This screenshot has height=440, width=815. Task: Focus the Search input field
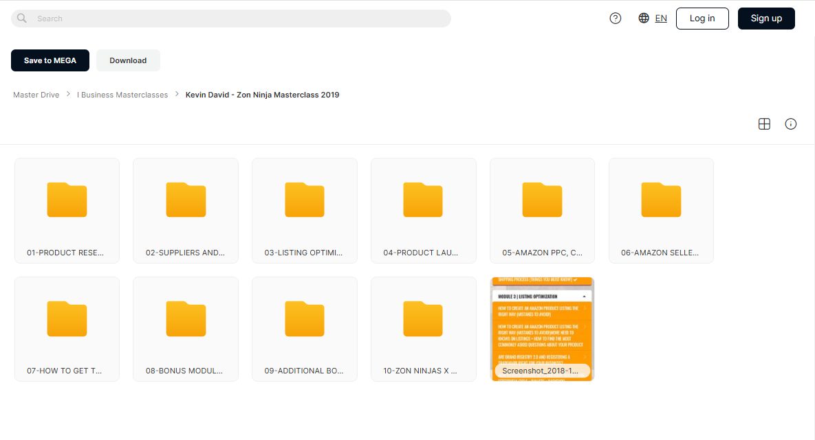tap(231, 18)
